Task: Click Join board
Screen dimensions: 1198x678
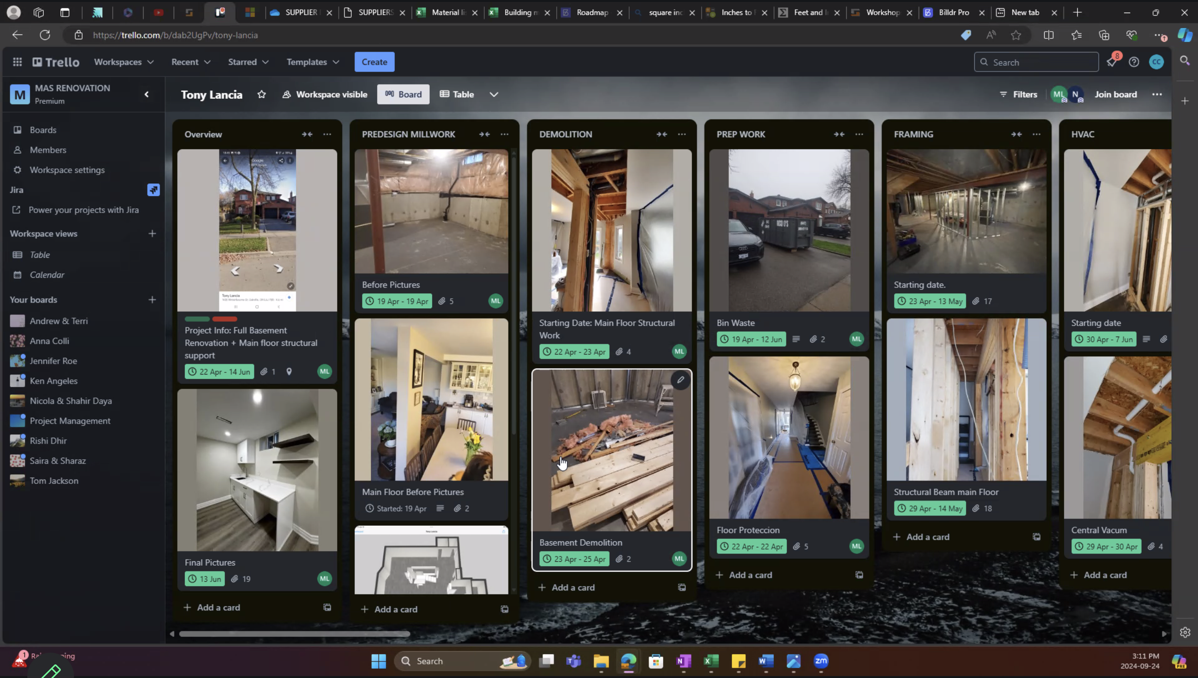Action: [1115, 94]
